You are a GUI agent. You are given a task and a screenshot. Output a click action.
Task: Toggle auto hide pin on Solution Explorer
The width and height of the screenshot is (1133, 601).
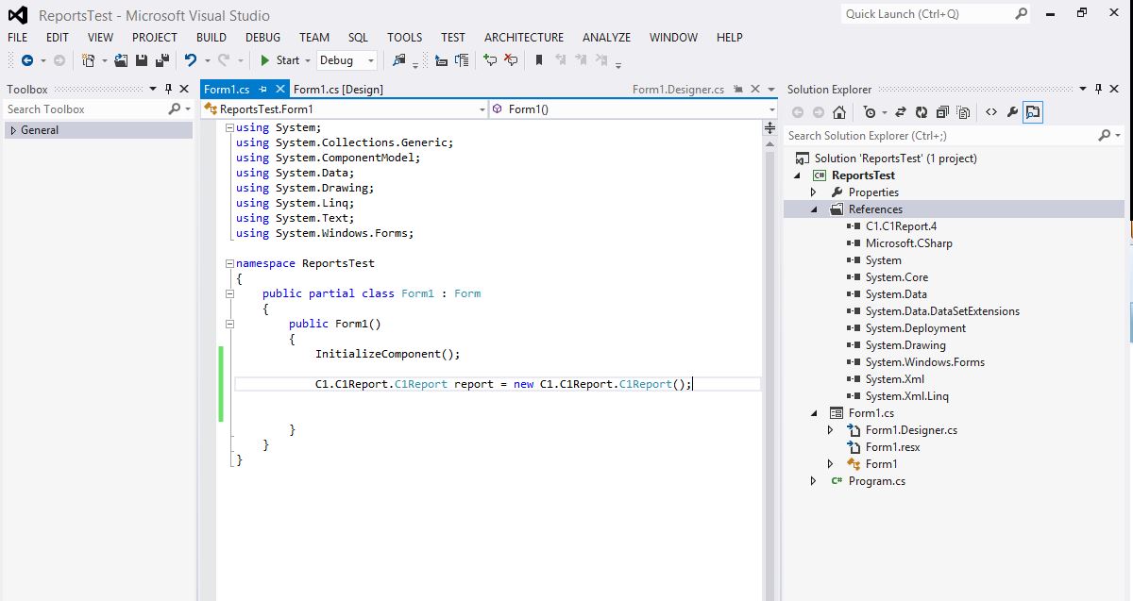coord(1099,89)
